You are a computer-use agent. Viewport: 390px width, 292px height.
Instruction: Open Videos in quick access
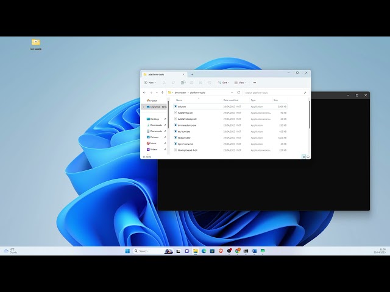tap(152, 150)
